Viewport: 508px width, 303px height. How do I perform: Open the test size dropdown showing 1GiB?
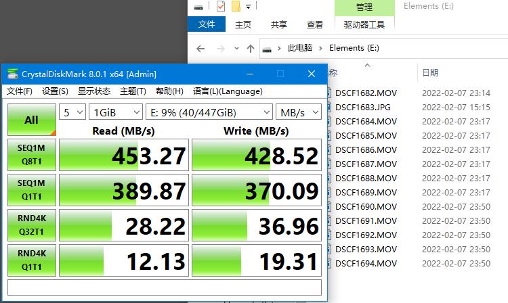pyautogui.click(x=116, y=112)
